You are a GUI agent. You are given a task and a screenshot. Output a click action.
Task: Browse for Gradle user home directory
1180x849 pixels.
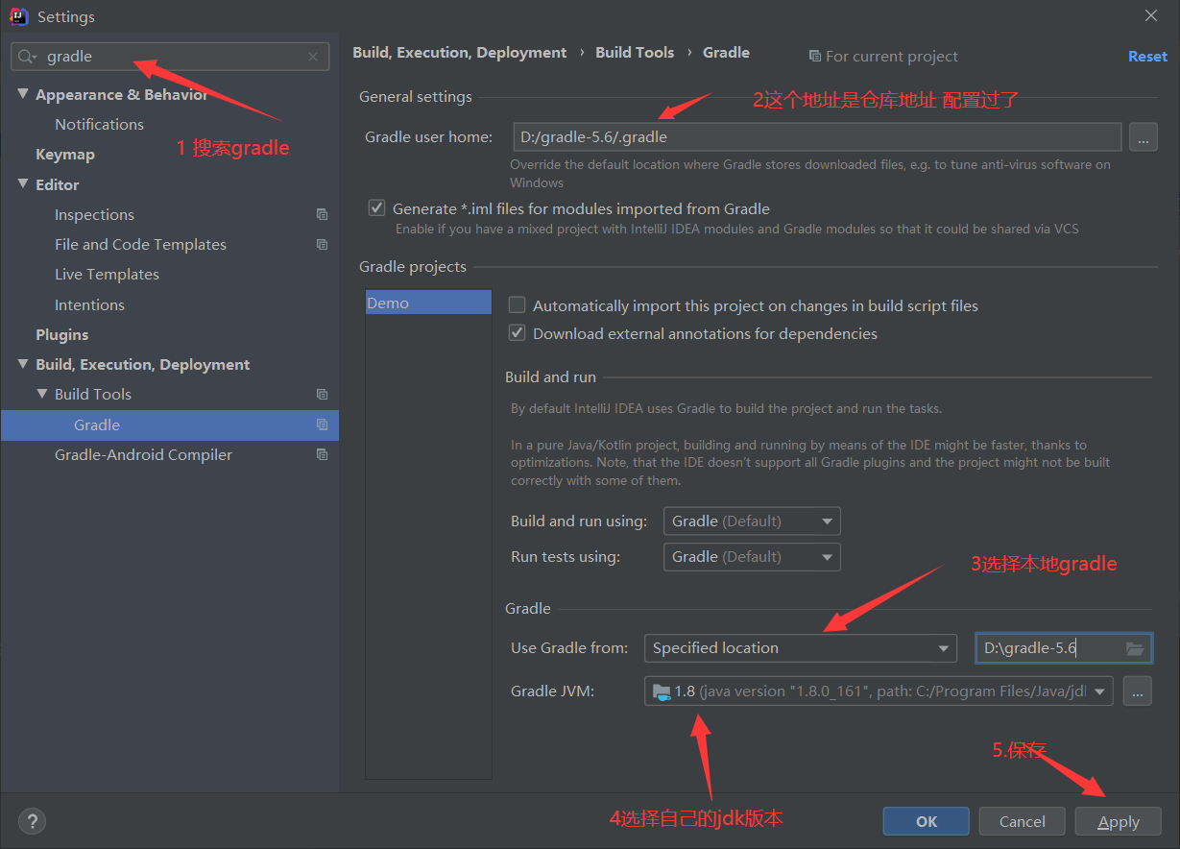click(1143, 137)
